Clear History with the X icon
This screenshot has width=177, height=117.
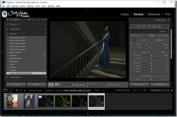click(x=45, y=34)
